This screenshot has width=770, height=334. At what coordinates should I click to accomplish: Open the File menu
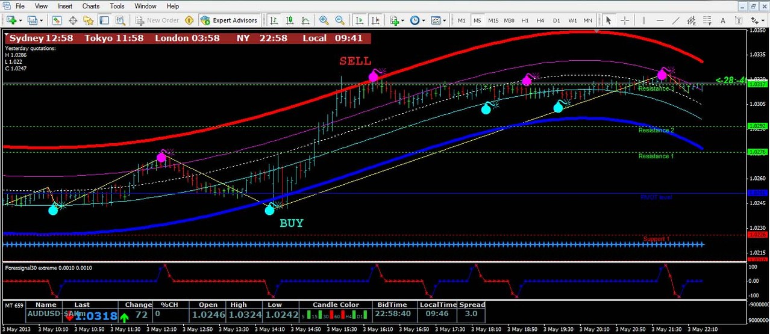click(20, 6)
